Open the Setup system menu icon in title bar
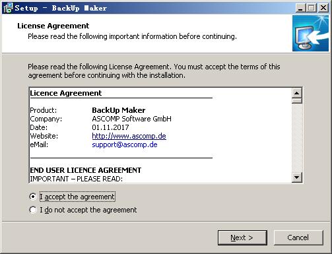This screenshot has width=332, height=254. (x=8, y=8)
